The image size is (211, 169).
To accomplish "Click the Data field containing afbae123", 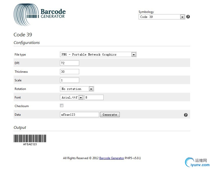I will (79, 115).
